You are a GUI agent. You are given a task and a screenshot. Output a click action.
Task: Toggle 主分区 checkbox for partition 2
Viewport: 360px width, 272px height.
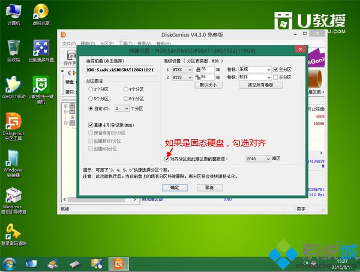[275, 77]
